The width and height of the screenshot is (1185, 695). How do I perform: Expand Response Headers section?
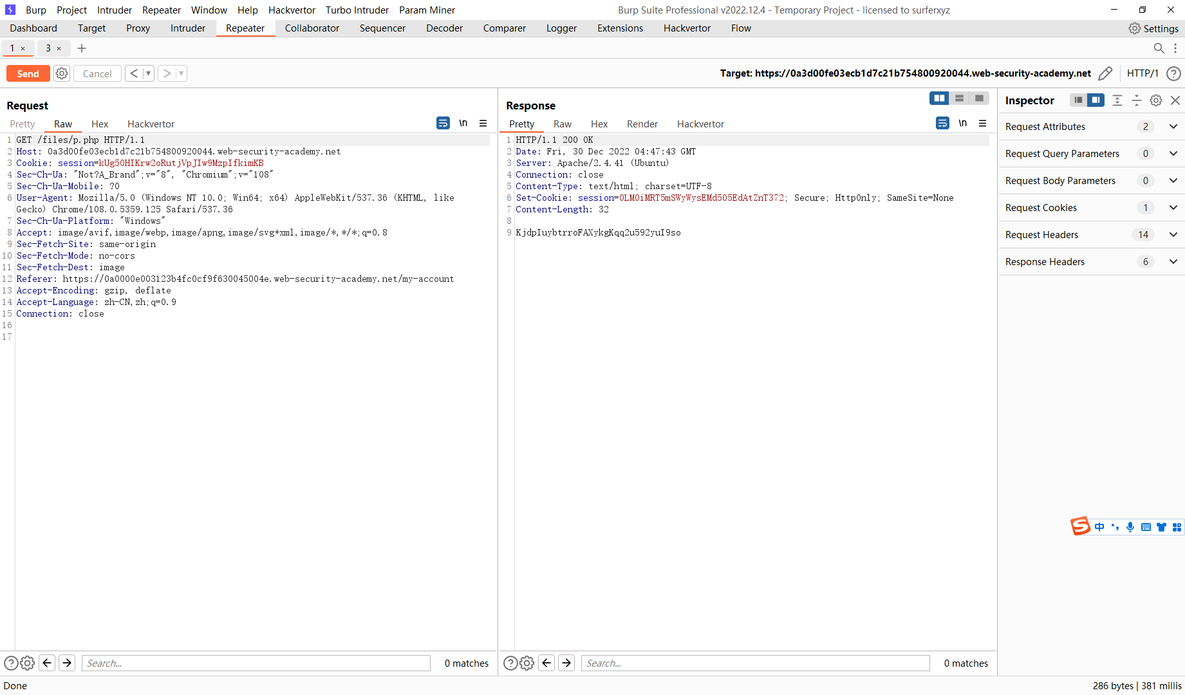click(x=1173, y=262)
